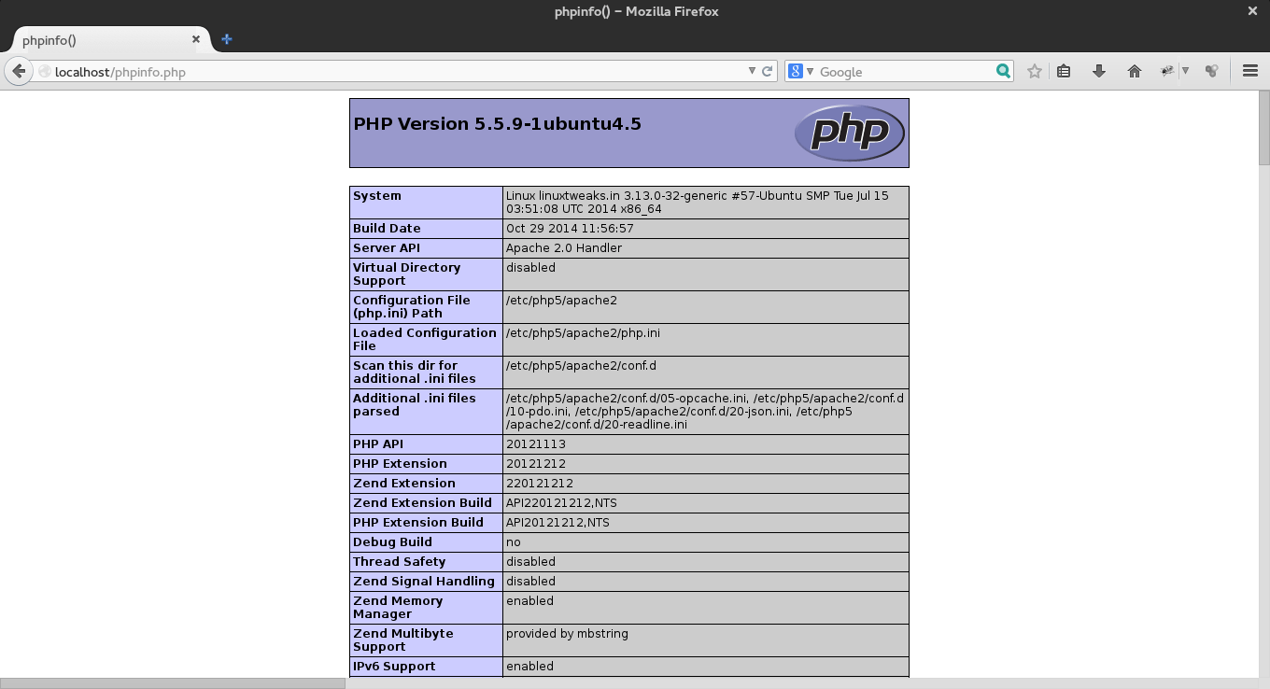Click the 'provided by mbstring' value
This screenshot has height=689, width=1270.
point(567,634)
